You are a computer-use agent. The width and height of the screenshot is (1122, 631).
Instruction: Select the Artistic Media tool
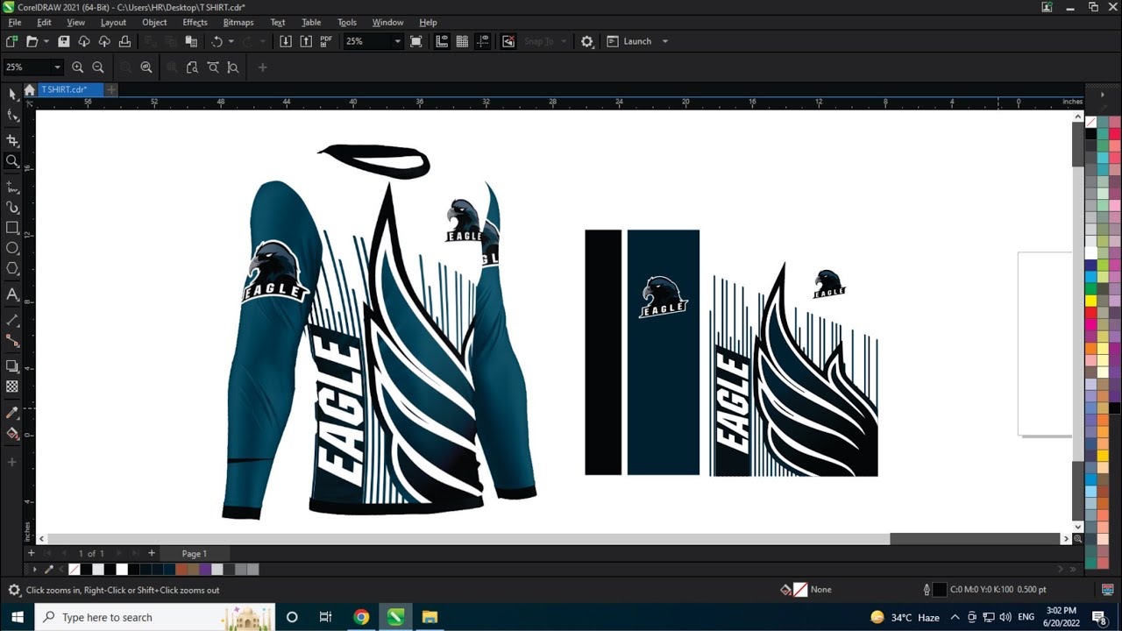12,208
